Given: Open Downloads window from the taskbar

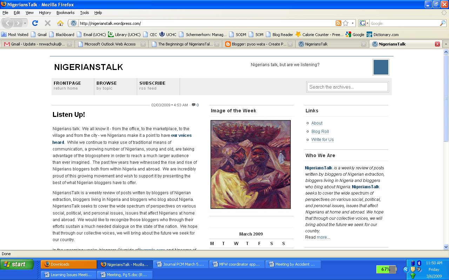Looking at the screenshot, I should tap(68, 264).
